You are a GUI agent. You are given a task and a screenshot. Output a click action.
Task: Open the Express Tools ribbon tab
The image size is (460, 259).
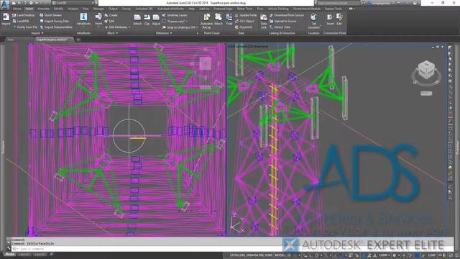333,9
